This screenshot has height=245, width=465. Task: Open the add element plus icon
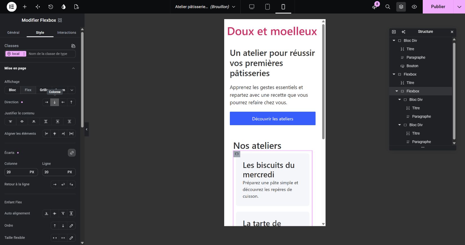pos(25,7)
